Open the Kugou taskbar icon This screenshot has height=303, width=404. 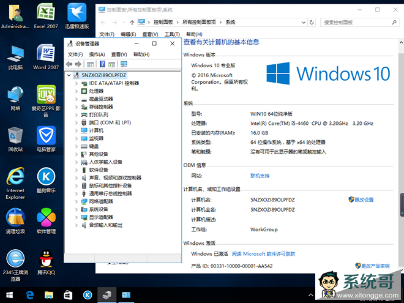[88, 295]
